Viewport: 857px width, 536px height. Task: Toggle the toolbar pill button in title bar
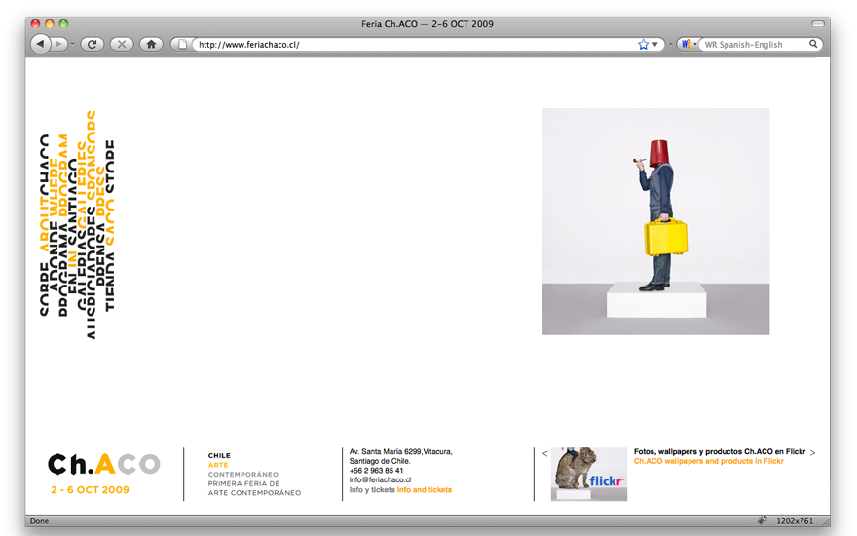tap(818, 23)
